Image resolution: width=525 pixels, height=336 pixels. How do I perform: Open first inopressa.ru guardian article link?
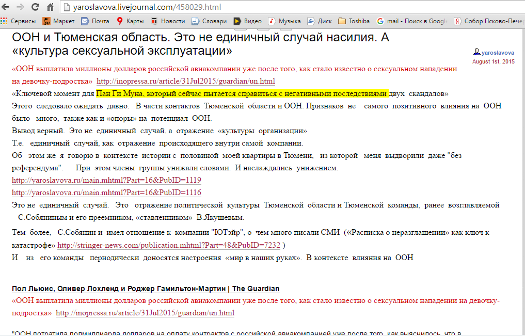[x=186, y=82]
